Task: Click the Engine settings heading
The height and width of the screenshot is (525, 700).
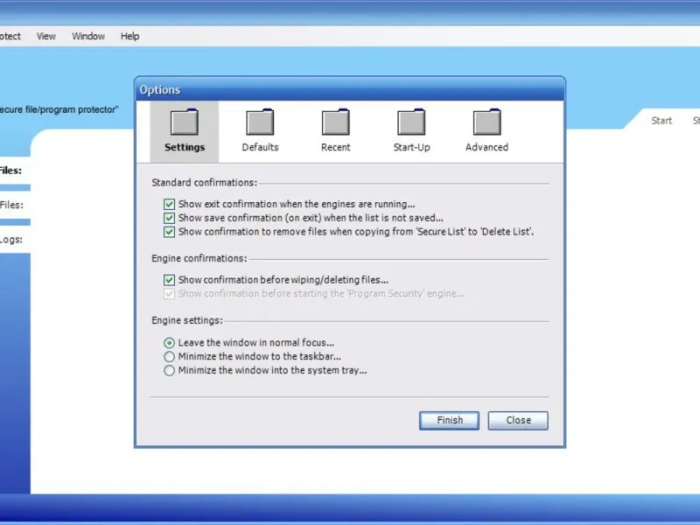Action: point(187,320)
